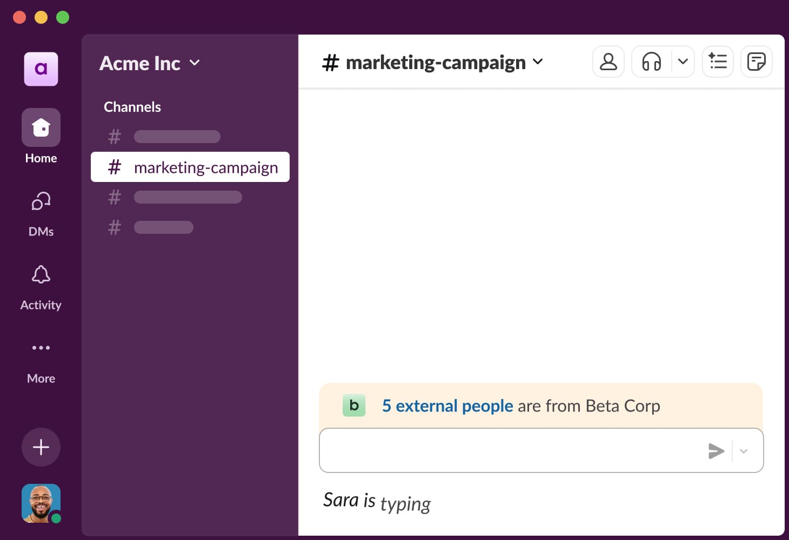This screenshot has height=540, width=789.
Task: Open the channel canvas icon
Action: pyautogui.click(x=756, y=62)
